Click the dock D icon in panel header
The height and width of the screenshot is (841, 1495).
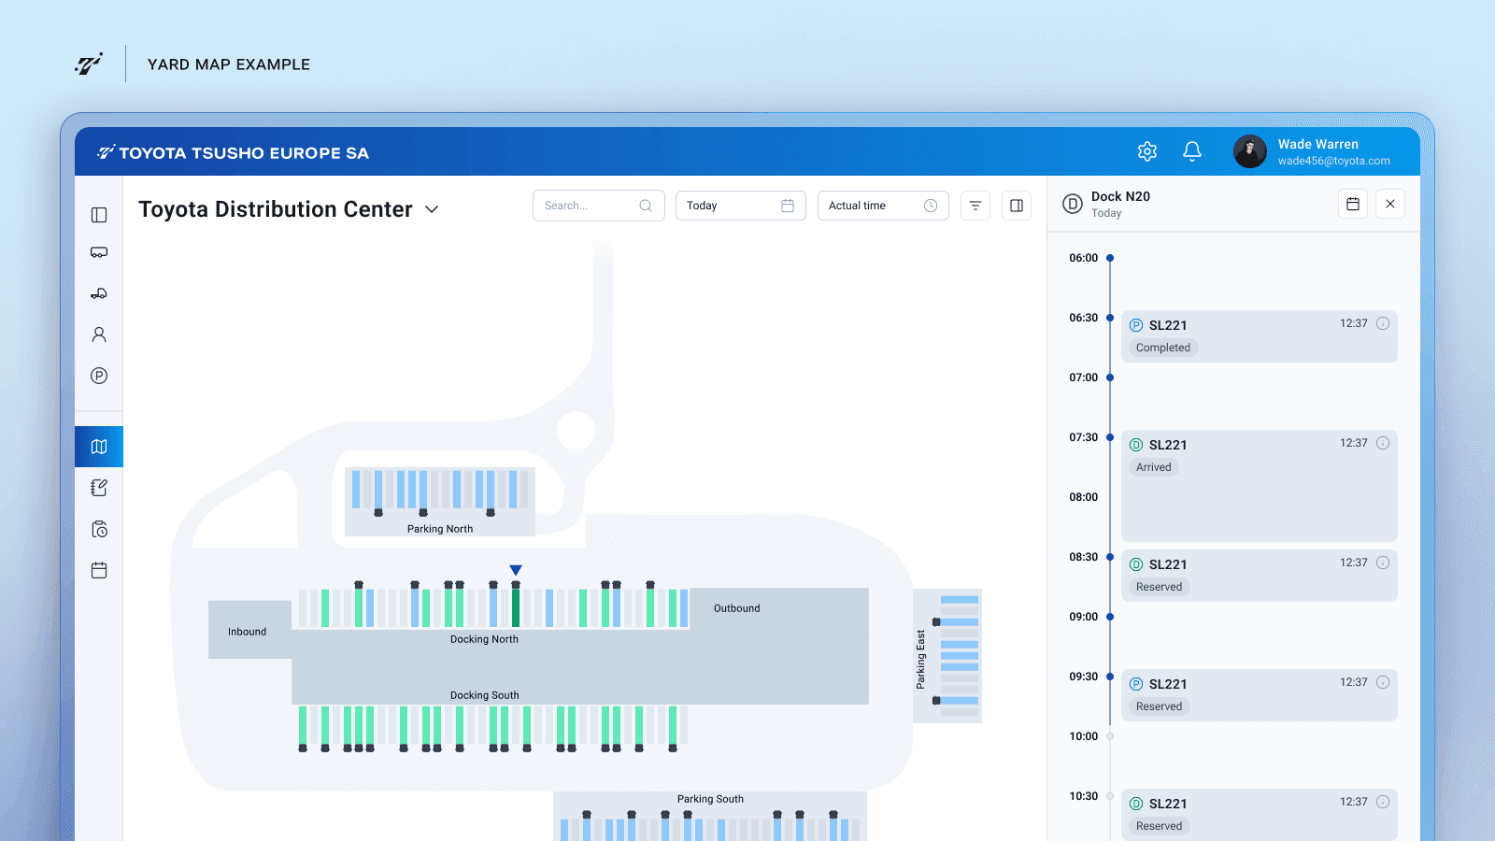(x=1073, y=204)
